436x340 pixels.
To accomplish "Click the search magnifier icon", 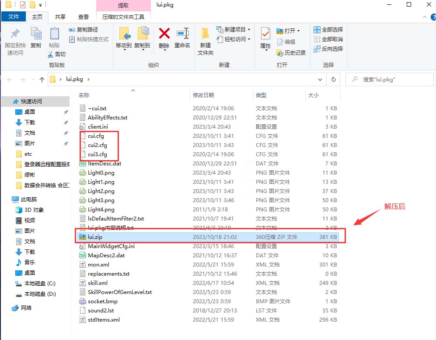I will 355,79.
